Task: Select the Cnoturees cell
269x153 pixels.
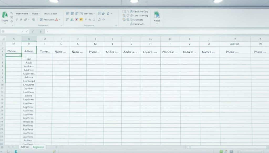Action: (29, 85)
